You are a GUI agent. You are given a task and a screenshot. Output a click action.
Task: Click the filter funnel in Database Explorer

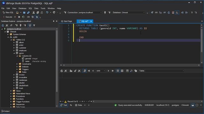point(34,25)
